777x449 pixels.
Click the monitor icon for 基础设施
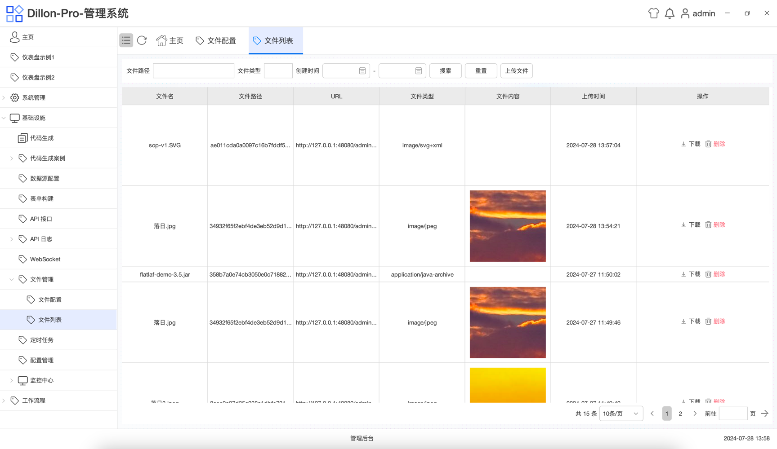(14, 118)
